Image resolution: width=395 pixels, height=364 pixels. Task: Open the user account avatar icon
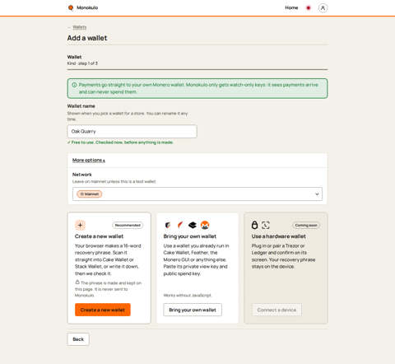(x=323, y=8)
